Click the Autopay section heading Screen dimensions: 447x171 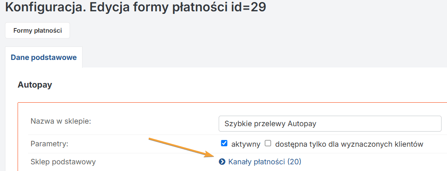[x=35, y=85]
